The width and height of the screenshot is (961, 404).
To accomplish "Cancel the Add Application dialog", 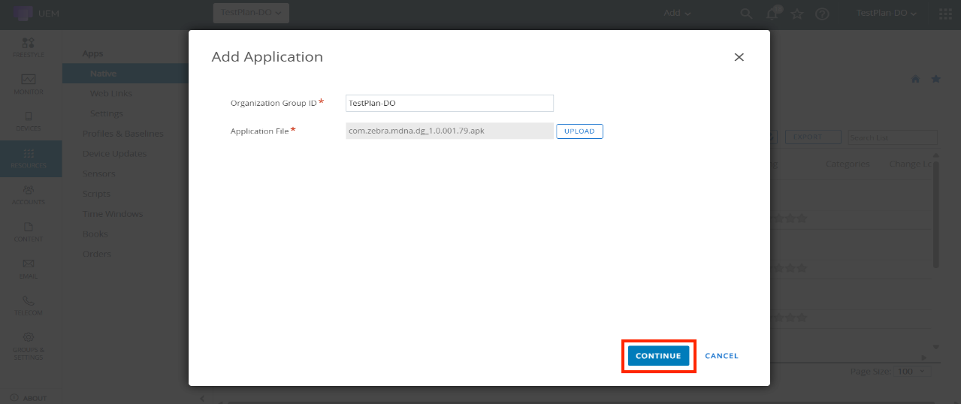I will click(721, 356).
